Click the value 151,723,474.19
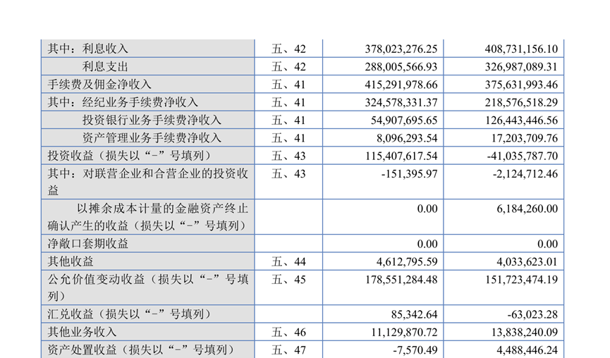 click(x=521, y=280)
